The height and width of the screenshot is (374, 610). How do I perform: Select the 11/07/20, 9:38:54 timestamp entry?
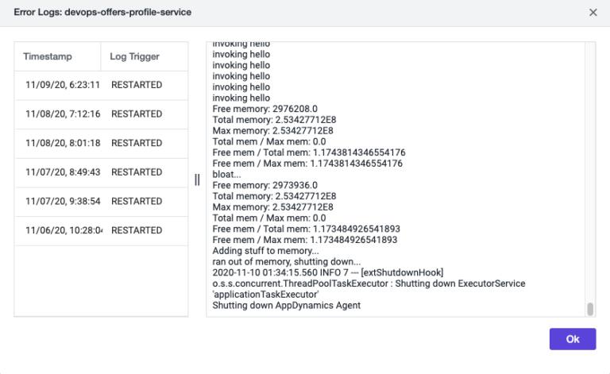62,202
